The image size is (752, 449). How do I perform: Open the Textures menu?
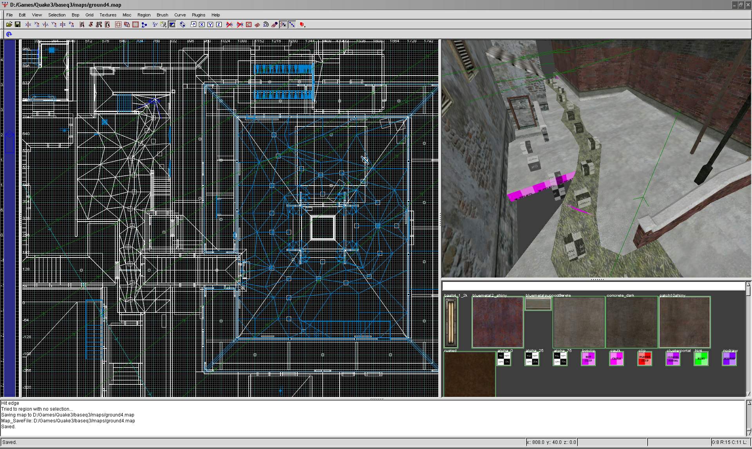pyautogui.click(x=108, y=15)
